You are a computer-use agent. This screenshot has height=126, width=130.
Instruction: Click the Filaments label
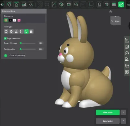[x=8, y=16]
